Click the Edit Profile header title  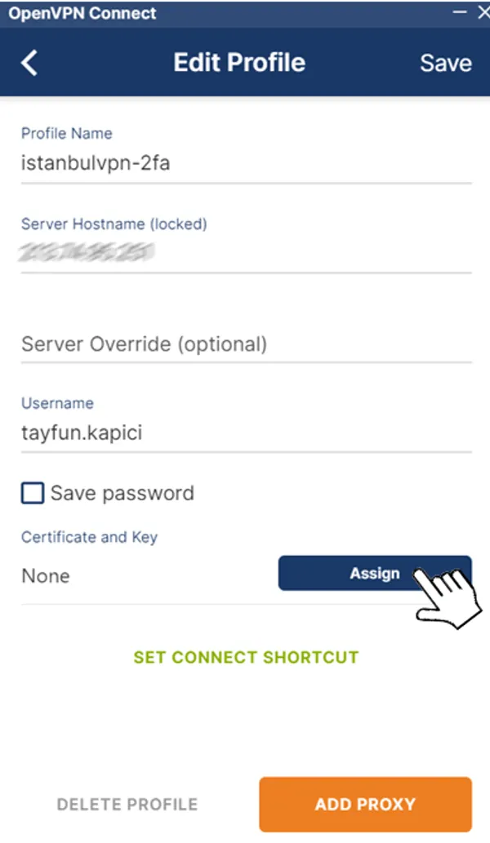pyautogui.click(x=239, y=63)
